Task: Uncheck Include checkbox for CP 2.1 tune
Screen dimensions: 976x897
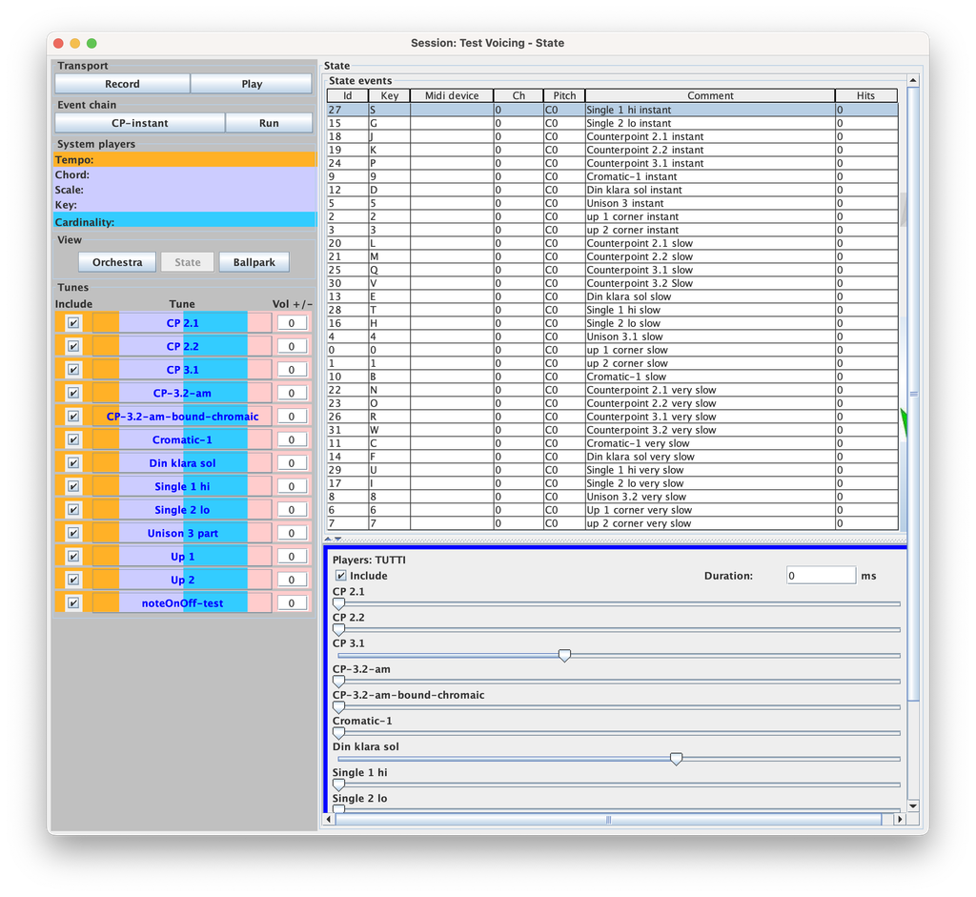Action: (73, 323)
